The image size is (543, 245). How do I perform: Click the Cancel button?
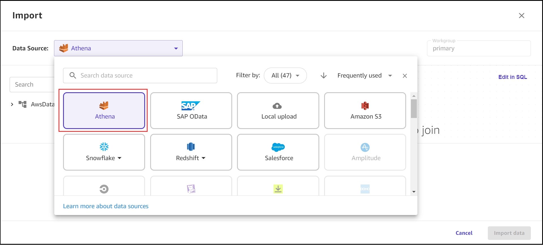(464, 233)
